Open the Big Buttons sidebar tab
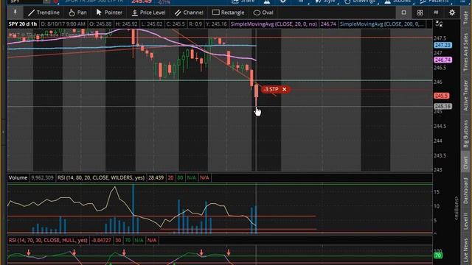This screenshot has height=265, width=472. (465, 133)
